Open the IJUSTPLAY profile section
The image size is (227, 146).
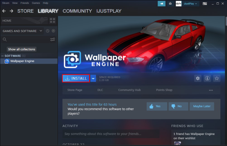tap(109, 11)
